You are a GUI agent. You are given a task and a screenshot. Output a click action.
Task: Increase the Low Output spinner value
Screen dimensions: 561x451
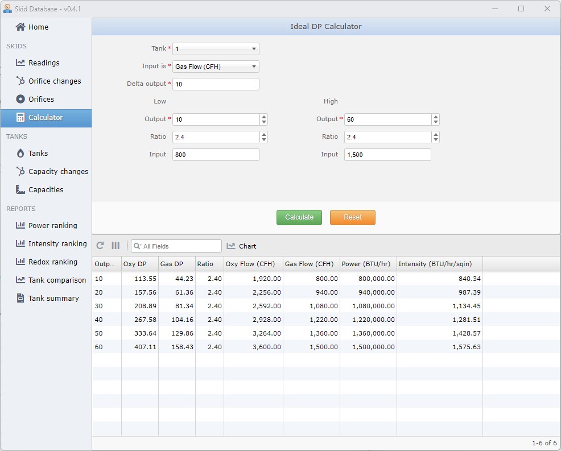(264, 117)
